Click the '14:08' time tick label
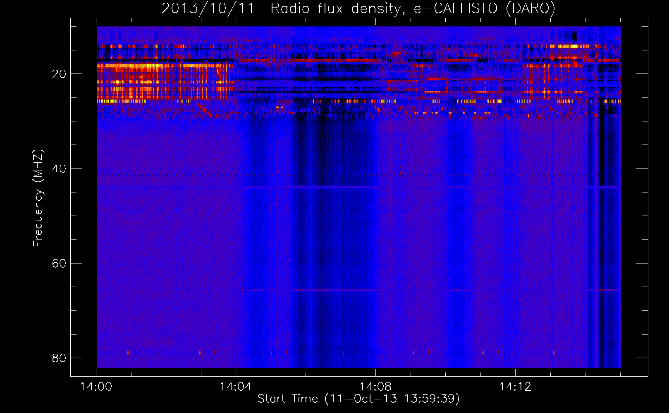The width and height of the screenshot is (669, 413). [x=375, y=387]
